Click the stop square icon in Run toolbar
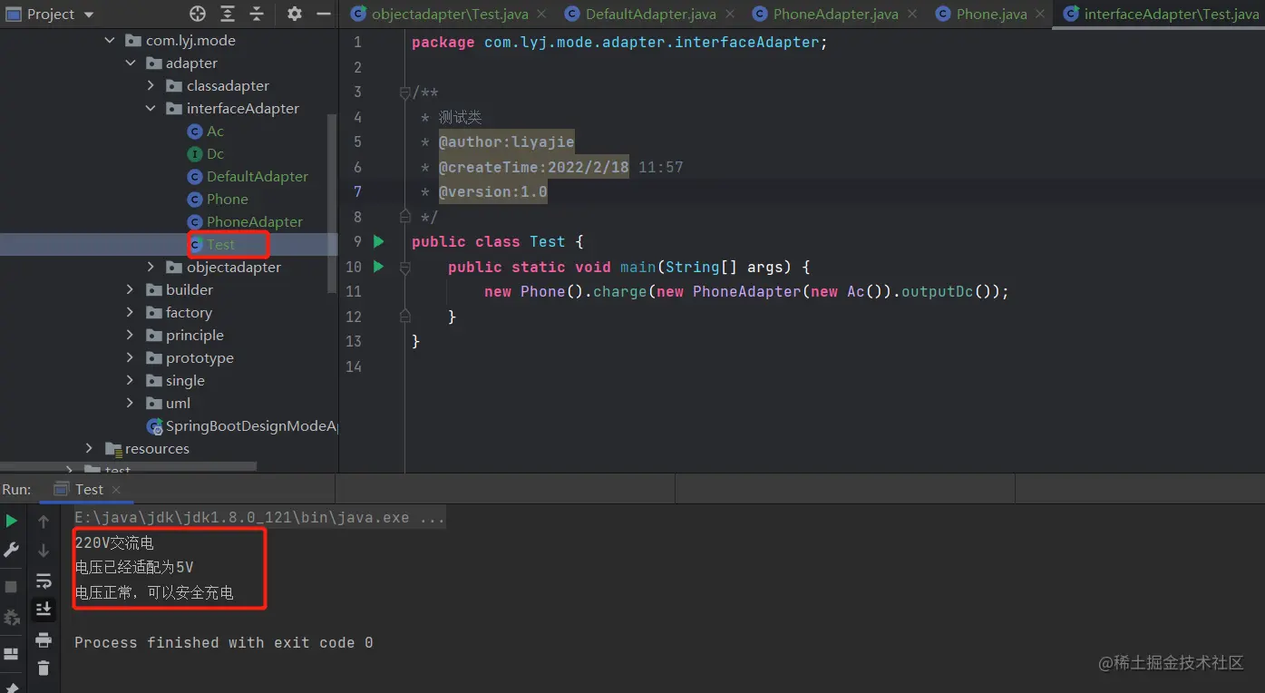 [11, 587]
